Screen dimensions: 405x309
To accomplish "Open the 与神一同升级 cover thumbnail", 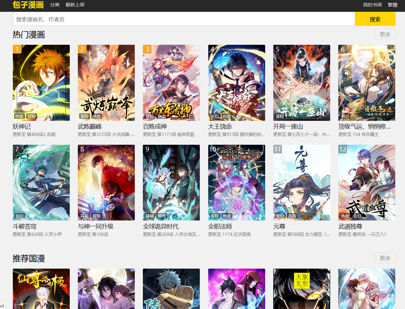I will point(106,183).
